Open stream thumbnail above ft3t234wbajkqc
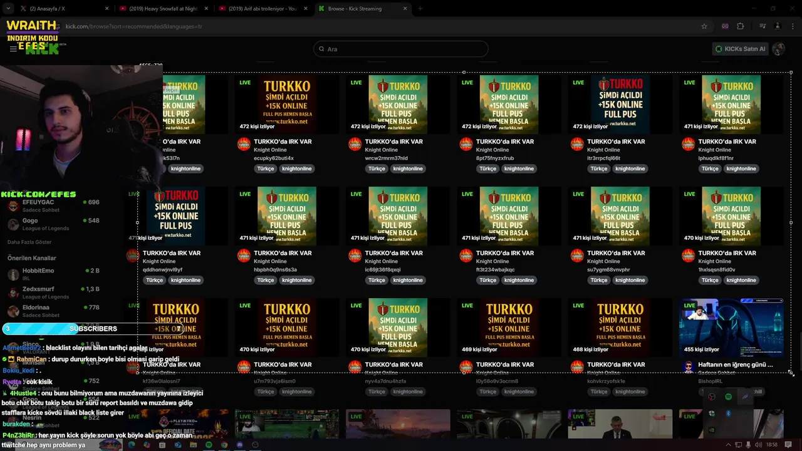Screen dimensions: 802x451 [x=509, y=216]
